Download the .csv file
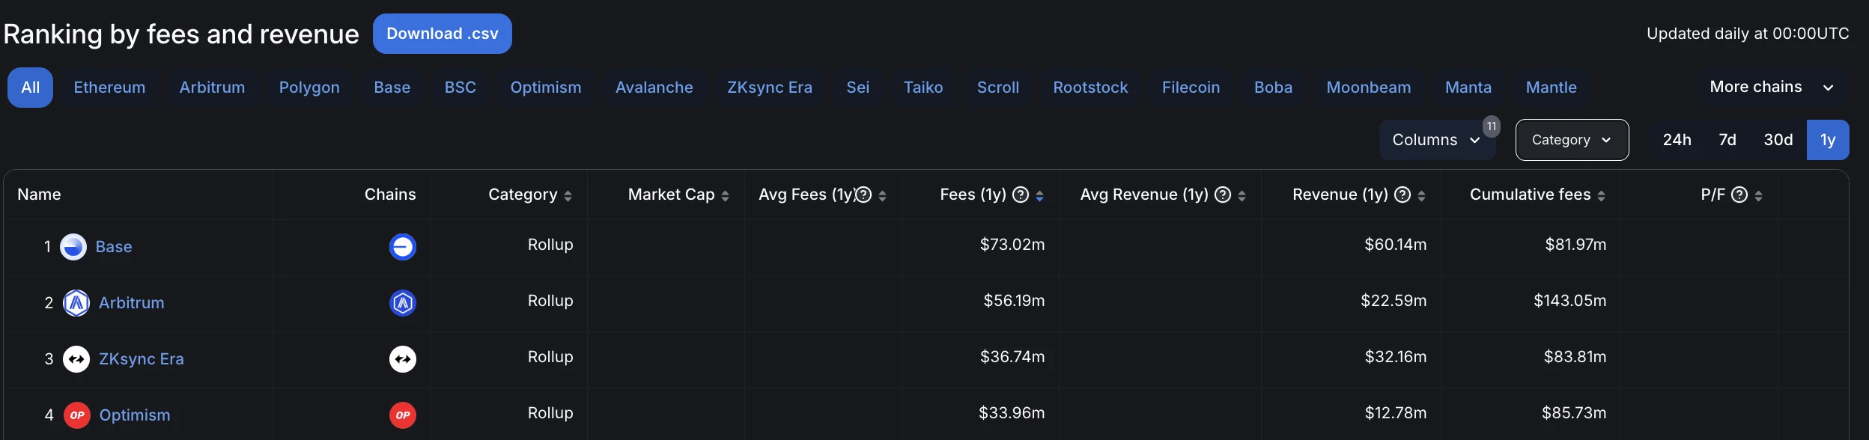The image size is (1869, 440). tap(442, 34)
